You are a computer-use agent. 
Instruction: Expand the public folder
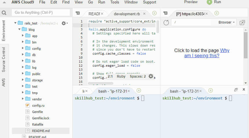[23, 74]
